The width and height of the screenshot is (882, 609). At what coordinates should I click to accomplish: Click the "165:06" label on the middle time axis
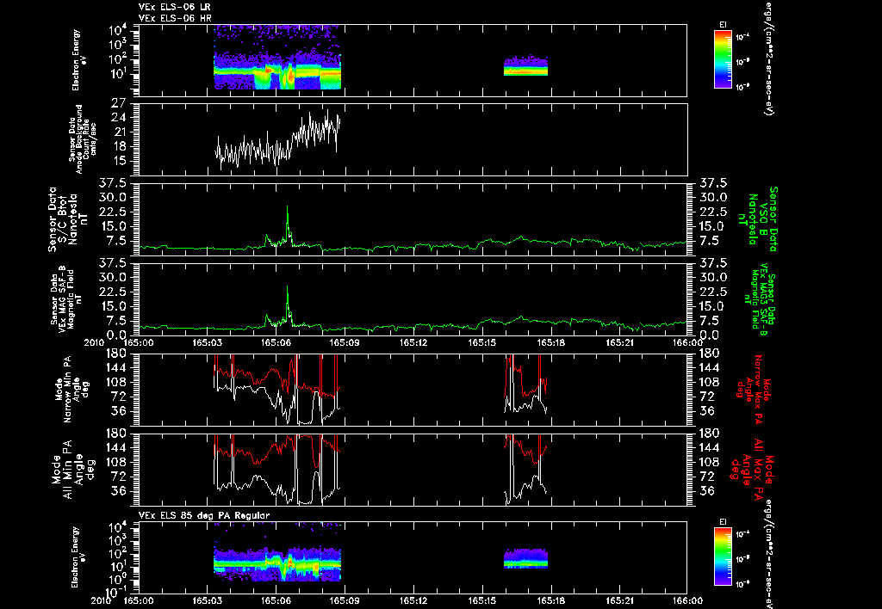(276, 342)
